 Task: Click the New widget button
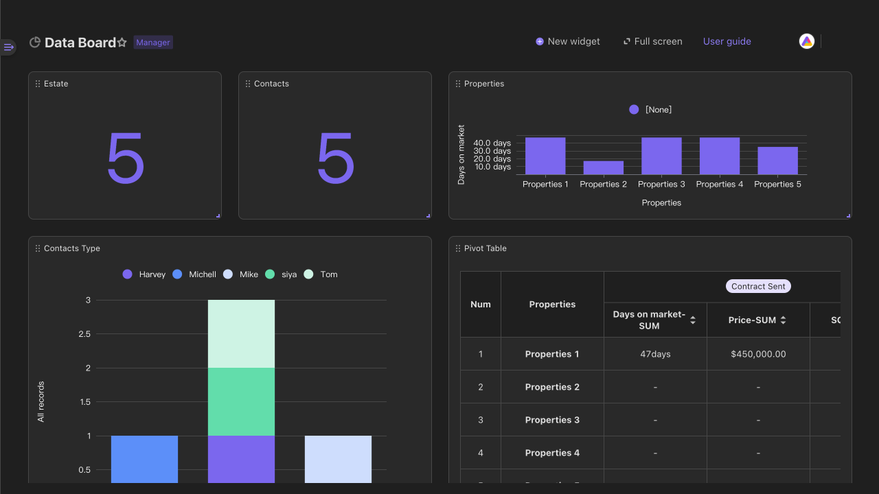pyautogui.click(x=568, y=42)
